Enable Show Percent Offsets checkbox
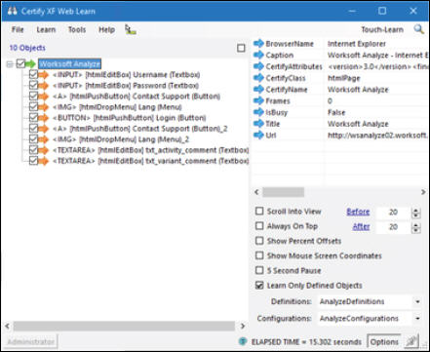Viewport: 430px width, 352px height. tap(259, 241)
